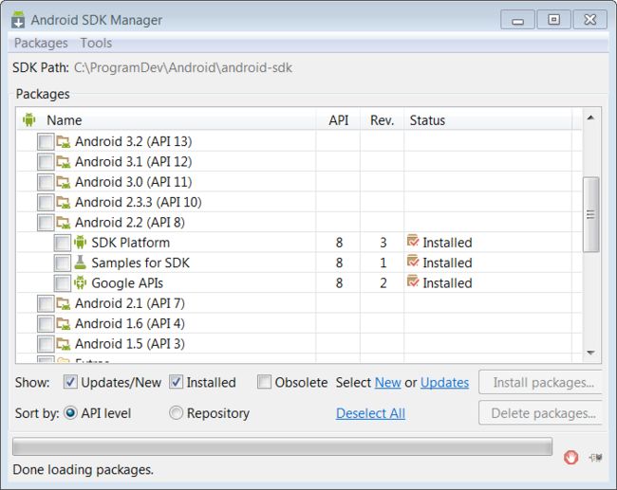Uncheck the Updates/New show filter

click(x=70, y=382)
